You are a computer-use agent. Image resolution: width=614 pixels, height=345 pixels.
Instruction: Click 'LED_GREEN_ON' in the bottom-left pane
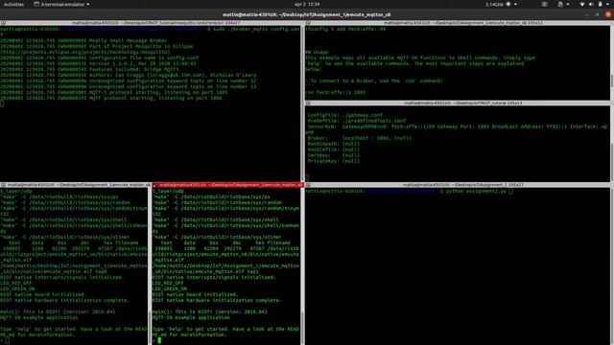(x=17, y=288)
